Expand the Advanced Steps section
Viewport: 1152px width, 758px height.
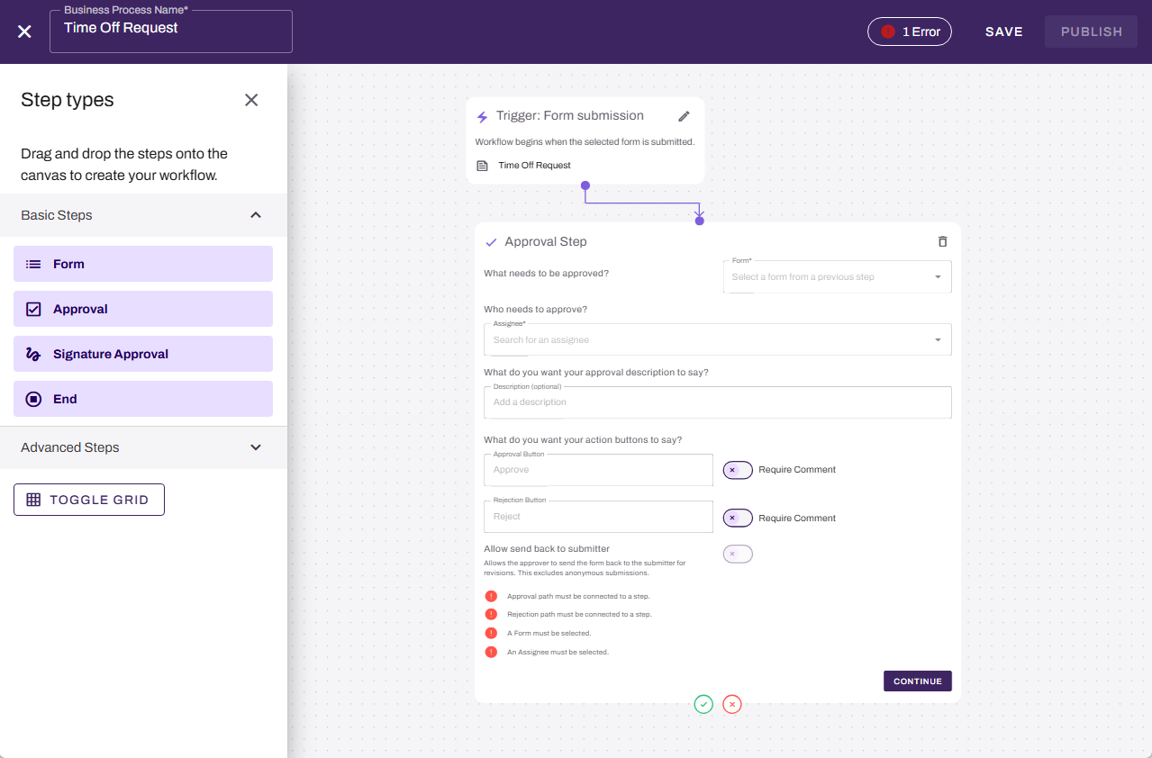pyautogui.click(x=256, y=447)
